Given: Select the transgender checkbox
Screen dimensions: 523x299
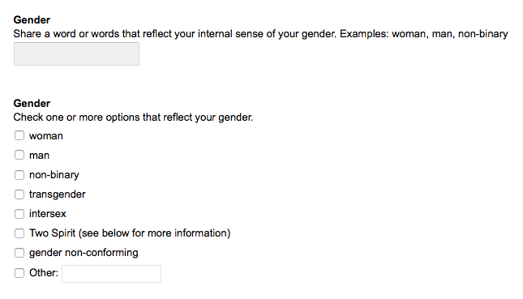Looking at the screenshot, I should 19,194.
